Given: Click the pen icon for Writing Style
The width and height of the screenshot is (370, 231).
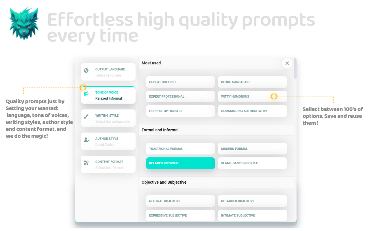Looking at the screenshot, I should (86, 117).
